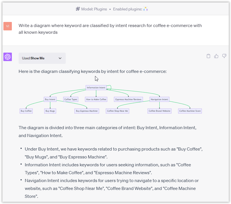231x204 pixels.
Task: Select the 'Buy Intent' node
Action: click(x=50, y=99)
